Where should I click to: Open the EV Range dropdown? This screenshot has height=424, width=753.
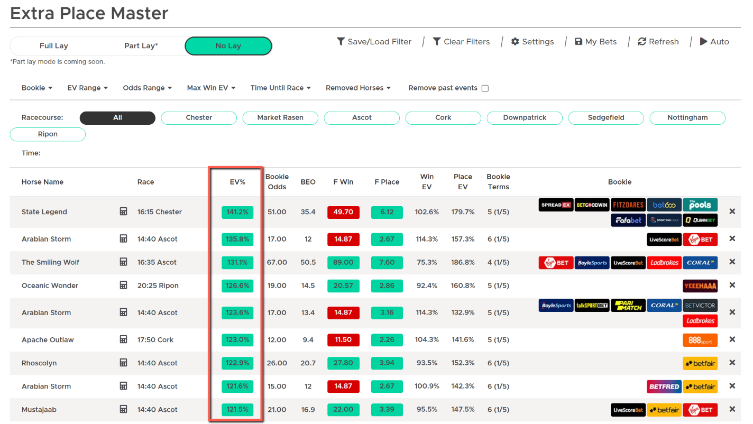(x=88, y=88)
